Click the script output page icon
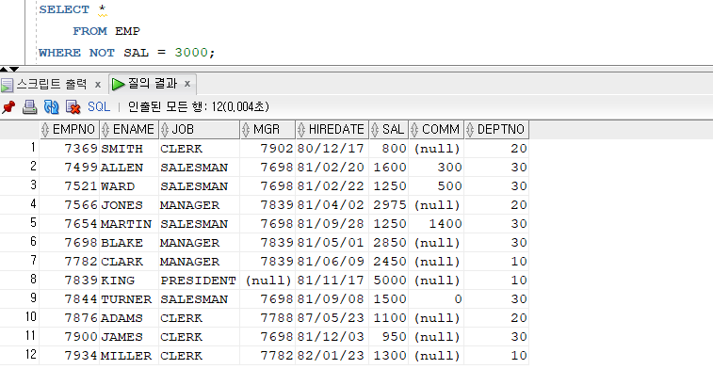This screenshot has width=713, height=369. 7,85
